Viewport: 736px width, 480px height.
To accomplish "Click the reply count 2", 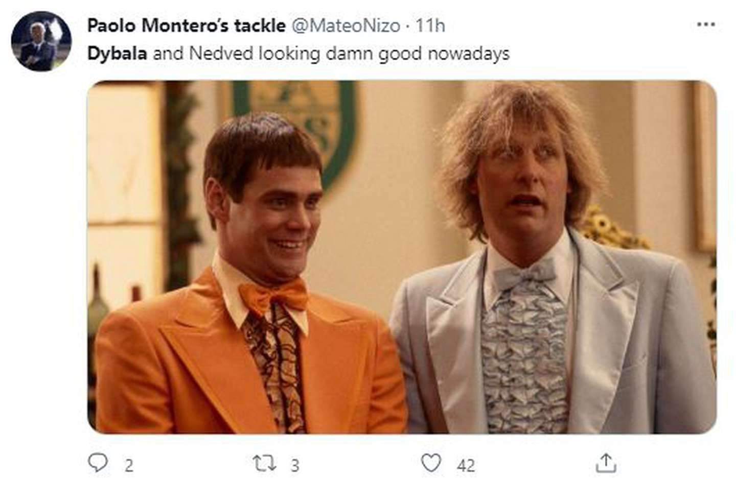I will tap(129, 465).
